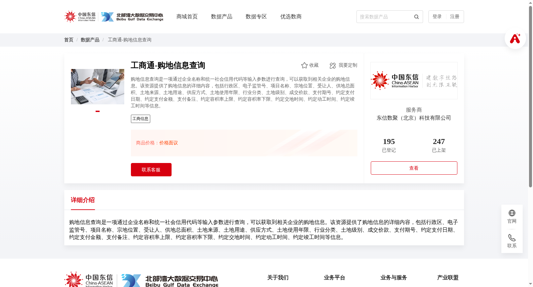
Task: Open 数据专区 navigation item
Action: [x=256, y=17]
